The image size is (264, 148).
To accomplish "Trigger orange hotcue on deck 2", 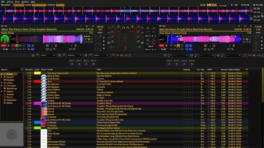I will click(179, 46).
